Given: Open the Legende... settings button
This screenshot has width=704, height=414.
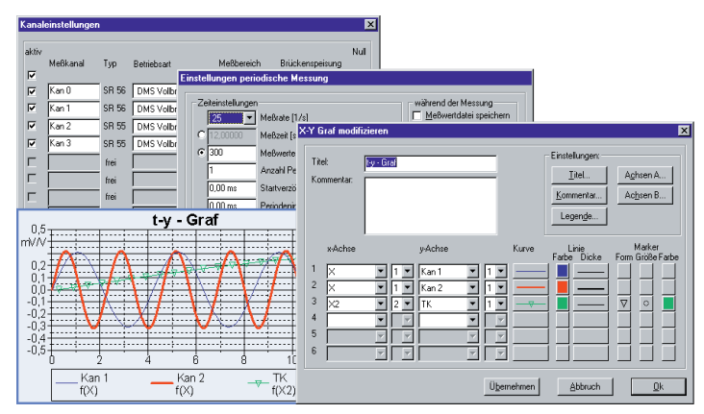Looking at the screenshot, I should coord(578,216).
